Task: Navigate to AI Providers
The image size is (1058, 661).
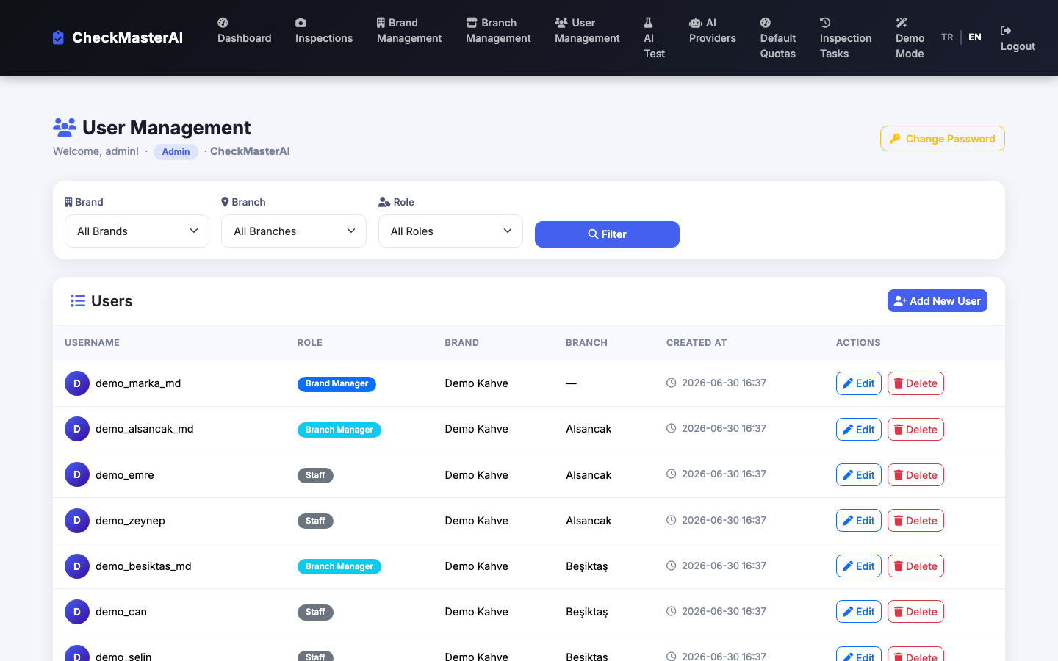Action: [x=713, y=31]
